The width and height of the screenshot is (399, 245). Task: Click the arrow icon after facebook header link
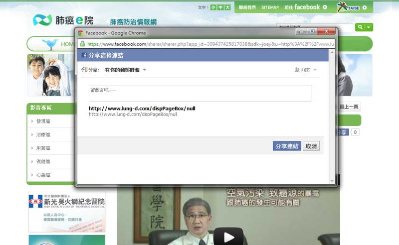click(325, 7)
